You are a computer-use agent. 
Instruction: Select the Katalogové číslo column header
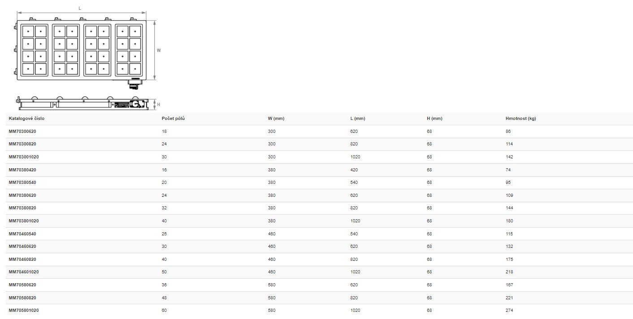tap(26, 119)
